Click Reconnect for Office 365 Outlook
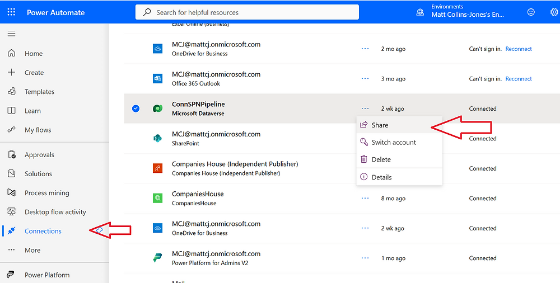The height and width of the screenshot is (283, 560). [519, 79]
